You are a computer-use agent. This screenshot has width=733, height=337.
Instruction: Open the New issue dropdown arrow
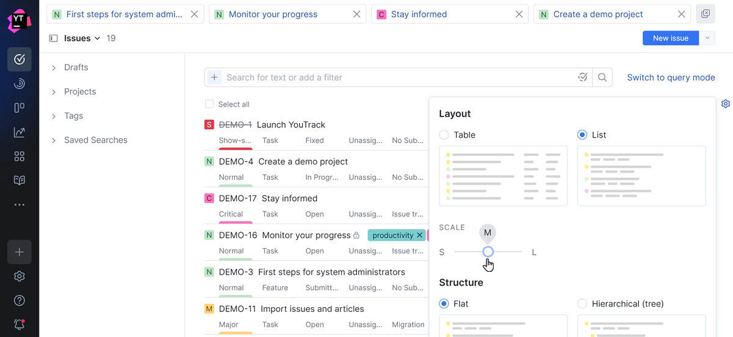pos(707,38)
